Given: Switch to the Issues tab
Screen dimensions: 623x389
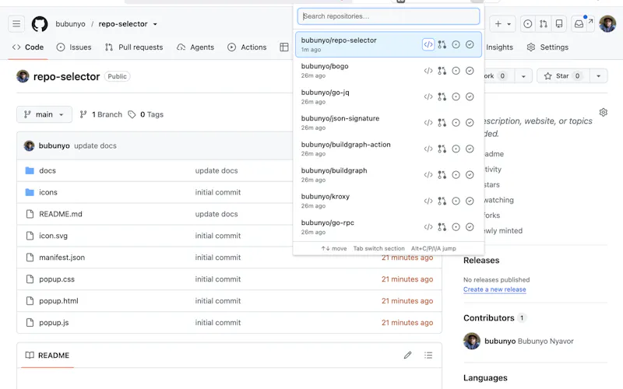Looking at the screenshot, I should point(74,47).
